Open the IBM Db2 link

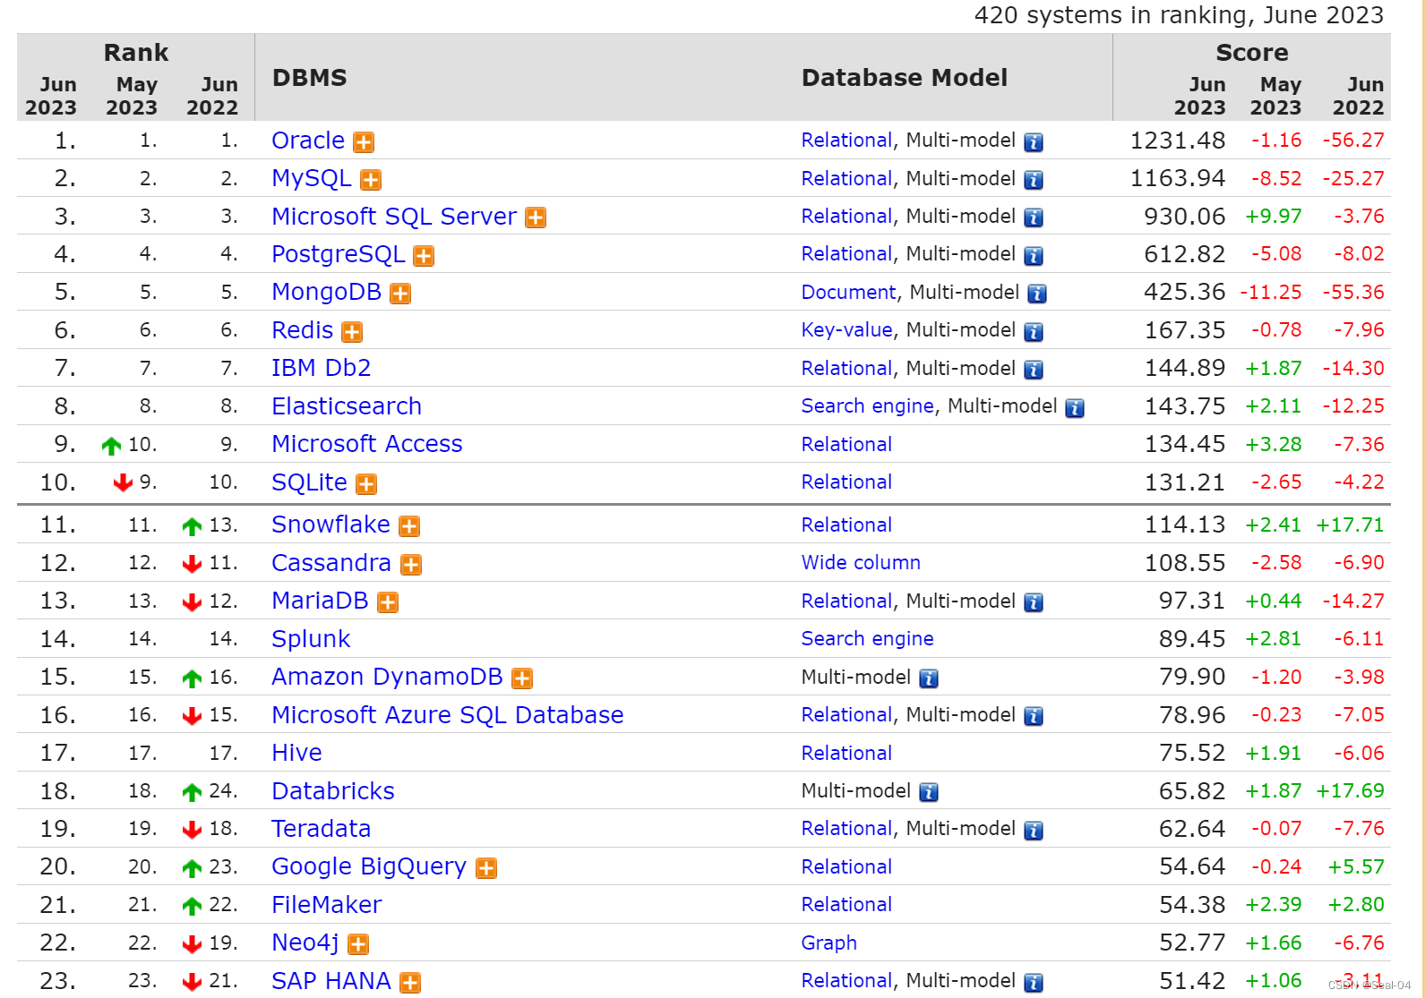click(322, 368)
